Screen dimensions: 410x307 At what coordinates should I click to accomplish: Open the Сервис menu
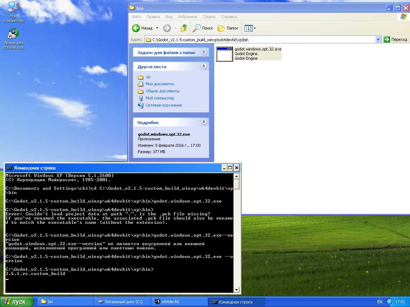209,17
